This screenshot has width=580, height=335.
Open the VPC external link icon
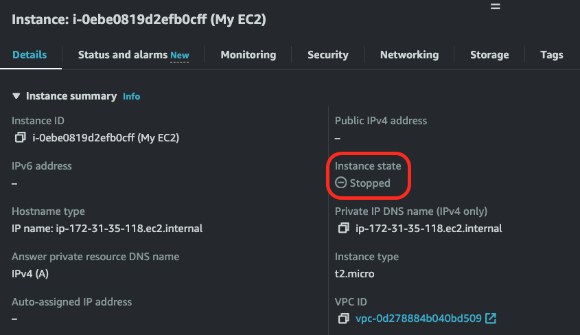(x=491, y=319)
